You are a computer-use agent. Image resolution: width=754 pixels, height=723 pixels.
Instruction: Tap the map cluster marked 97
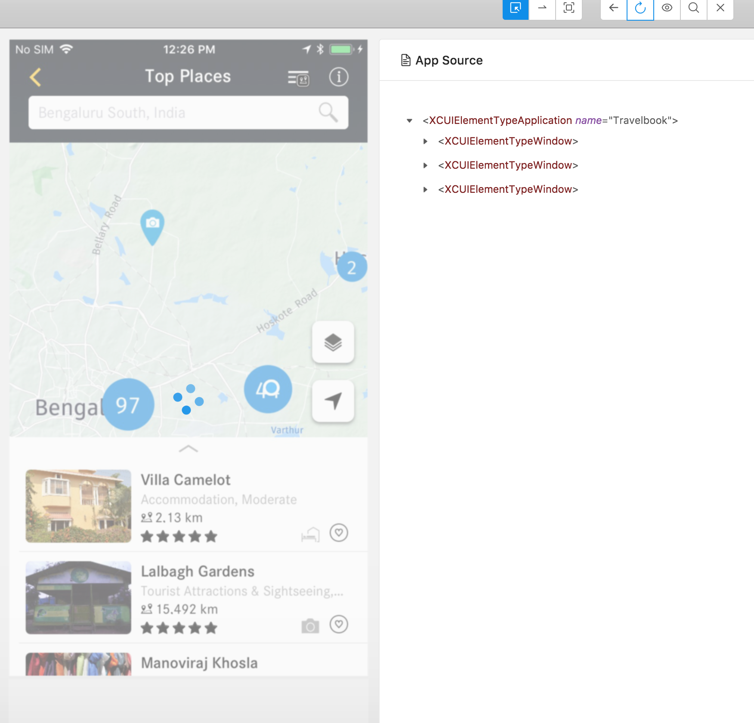(x=128, y=405)
